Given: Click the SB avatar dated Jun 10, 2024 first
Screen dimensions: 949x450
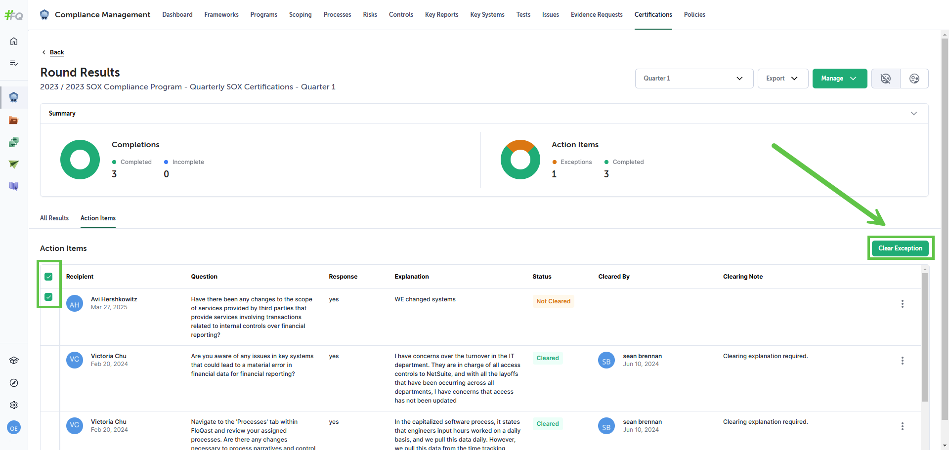Looking at the screenshot, I should (606, 361).
